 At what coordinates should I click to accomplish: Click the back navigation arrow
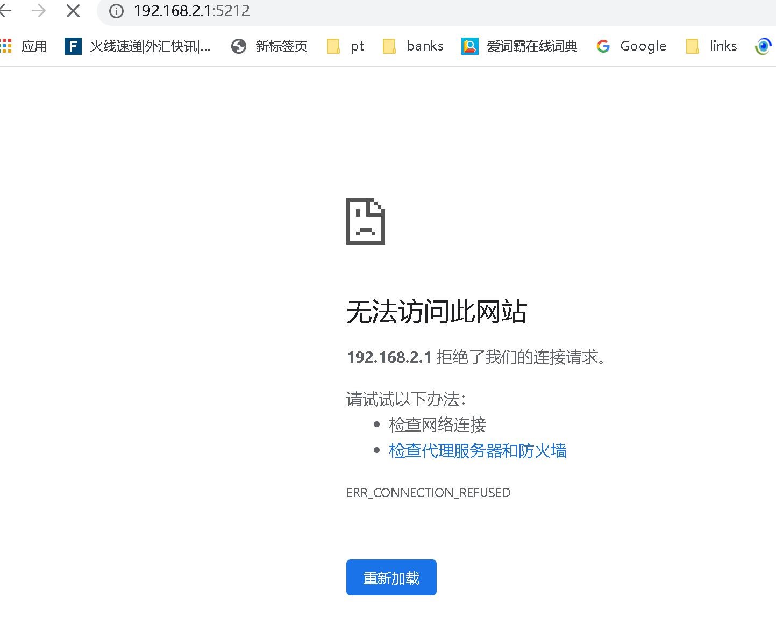coord(5,11)
